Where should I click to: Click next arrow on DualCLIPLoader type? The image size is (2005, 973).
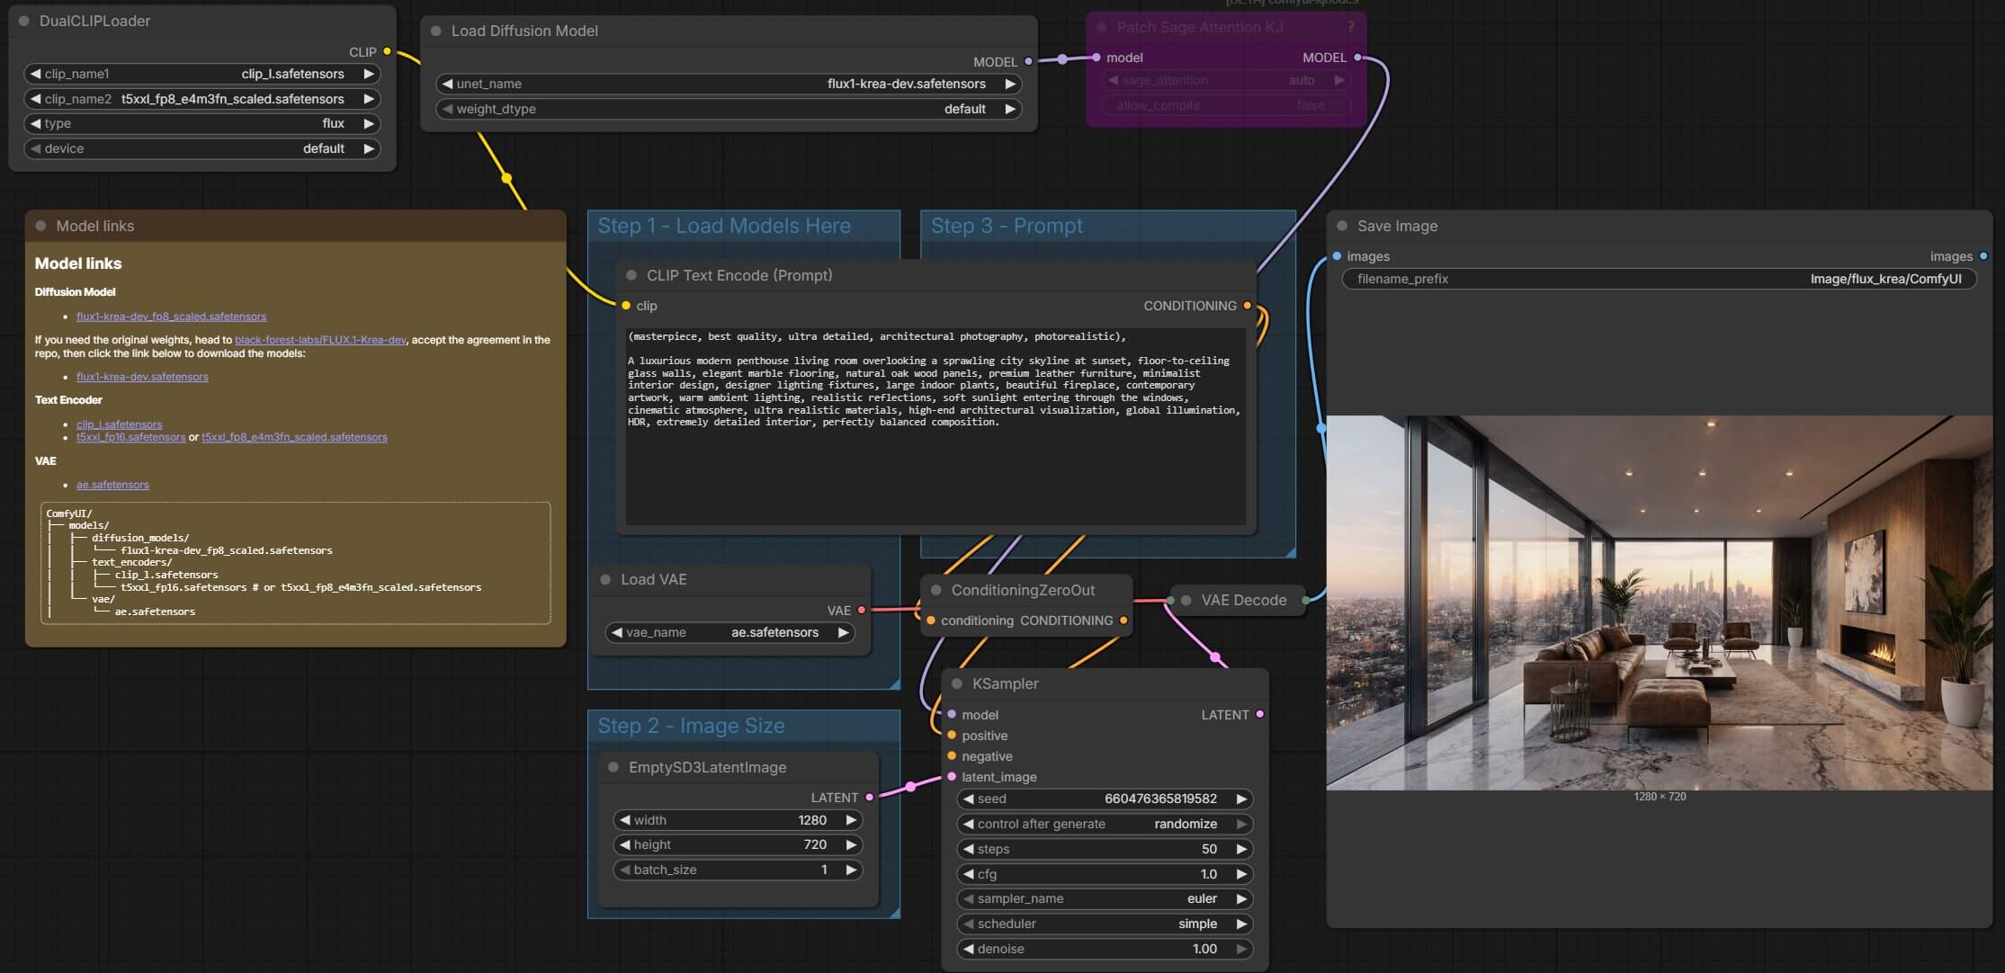pos(368,123)
